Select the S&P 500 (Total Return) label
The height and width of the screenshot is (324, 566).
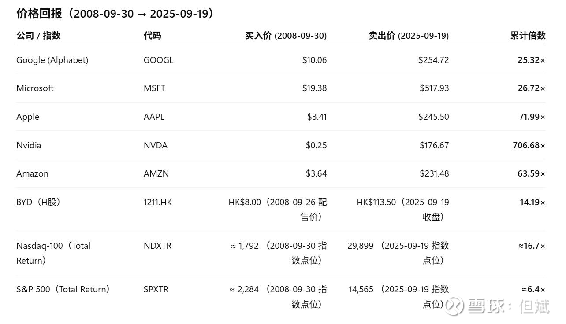[x=63, y=289]
